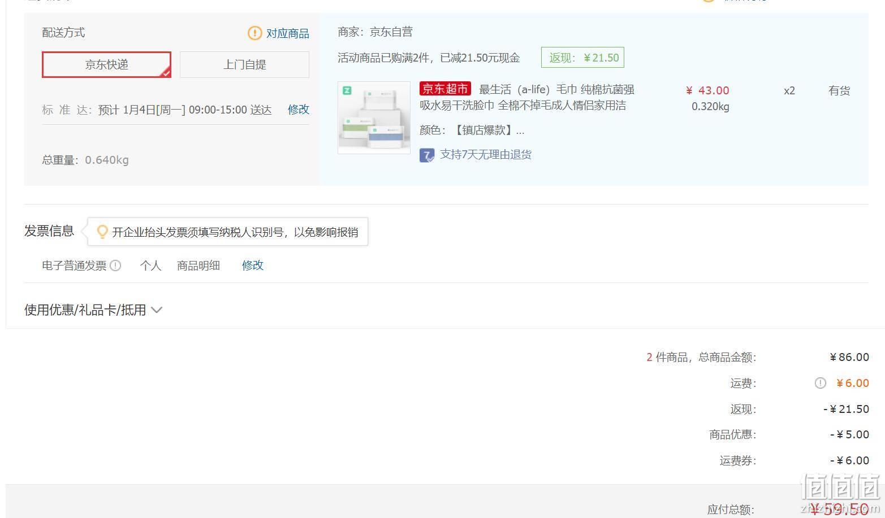Click the 有货 stock status text

839,90
